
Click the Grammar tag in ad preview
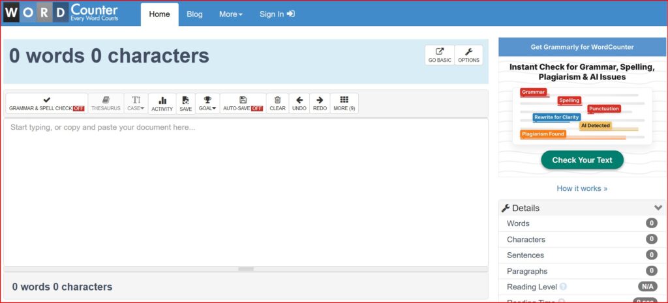534,92
